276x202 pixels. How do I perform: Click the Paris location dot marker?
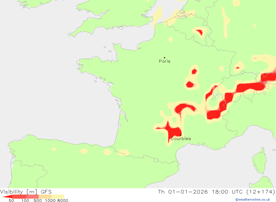164,58
